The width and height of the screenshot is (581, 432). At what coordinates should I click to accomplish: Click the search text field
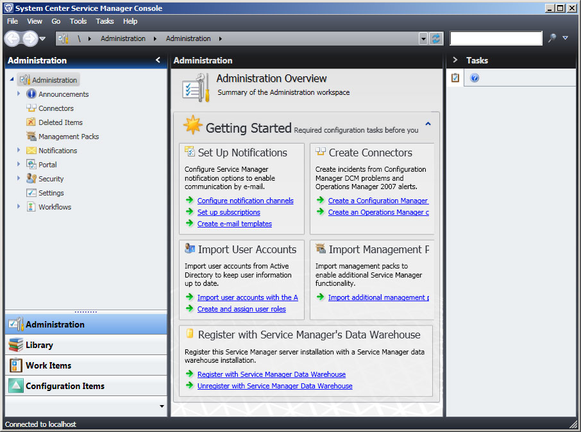point(496,38)
